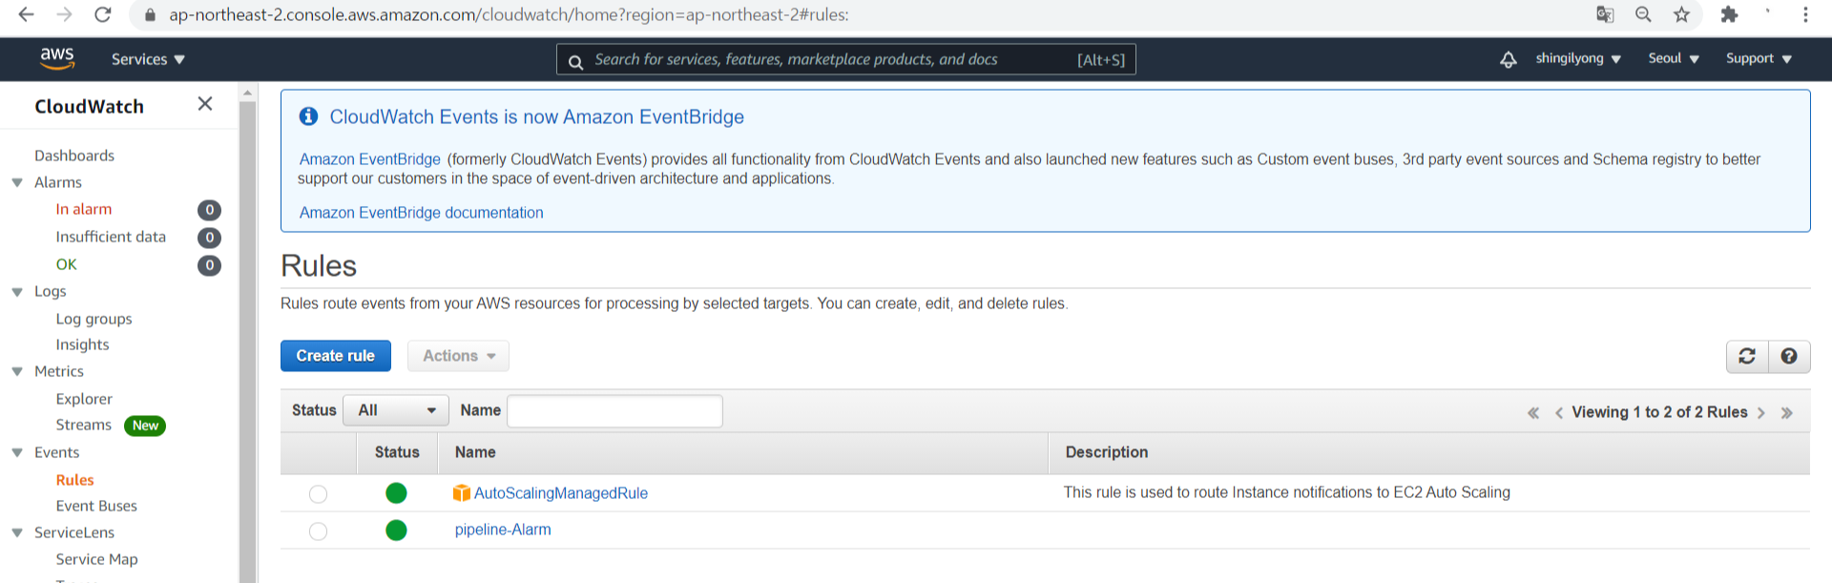The image size is (1832, 583).
Task: Bookmark this page with the star icon
Action: [x=1681, y=14]
